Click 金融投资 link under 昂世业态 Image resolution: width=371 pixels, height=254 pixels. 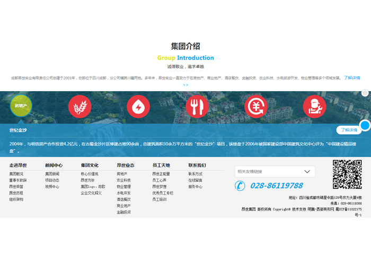point(123,212)
